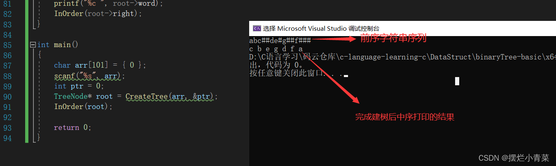Image resolution: width=556 pixels, height=166 pixels.
Task: Click the abc##de#g##f### console input line
Action: (280, 40)
